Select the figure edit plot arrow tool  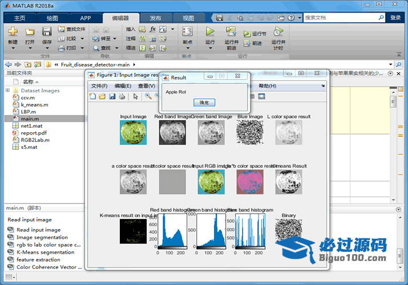tap(136, 96)
